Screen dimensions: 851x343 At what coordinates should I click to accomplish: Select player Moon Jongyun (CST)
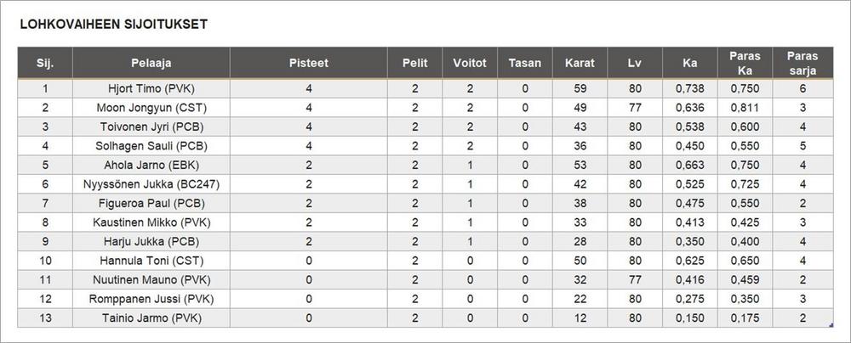[151, 108]
